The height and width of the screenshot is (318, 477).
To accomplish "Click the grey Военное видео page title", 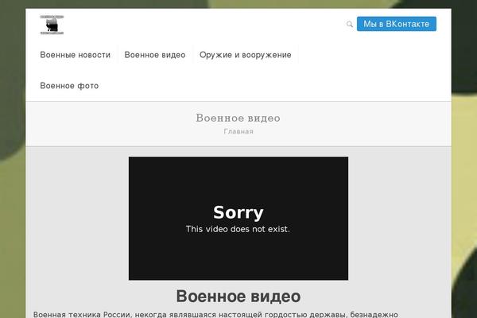I will pos(238,118).
